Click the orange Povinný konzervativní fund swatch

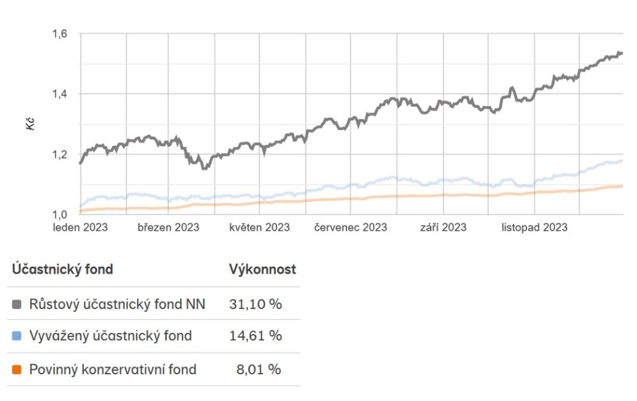[x=17, y=370]
